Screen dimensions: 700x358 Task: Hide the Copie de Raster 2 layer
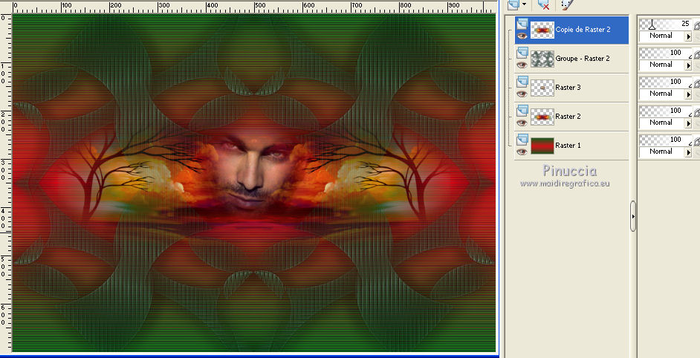(522, 36)
